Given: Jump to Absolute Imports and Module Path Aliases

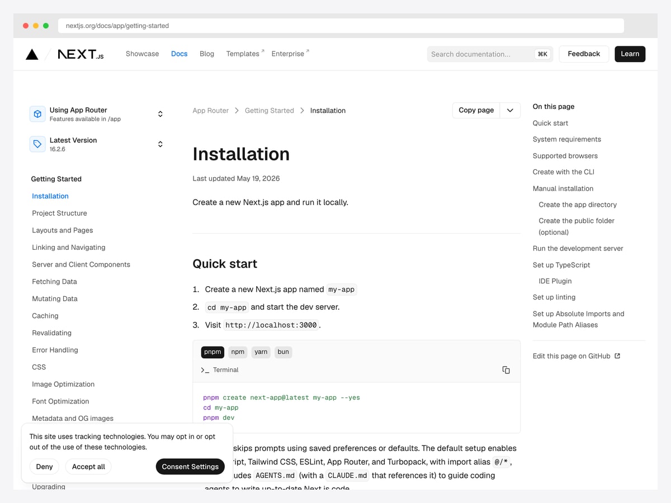Looking at the screenshot, I should coord(578,319).
